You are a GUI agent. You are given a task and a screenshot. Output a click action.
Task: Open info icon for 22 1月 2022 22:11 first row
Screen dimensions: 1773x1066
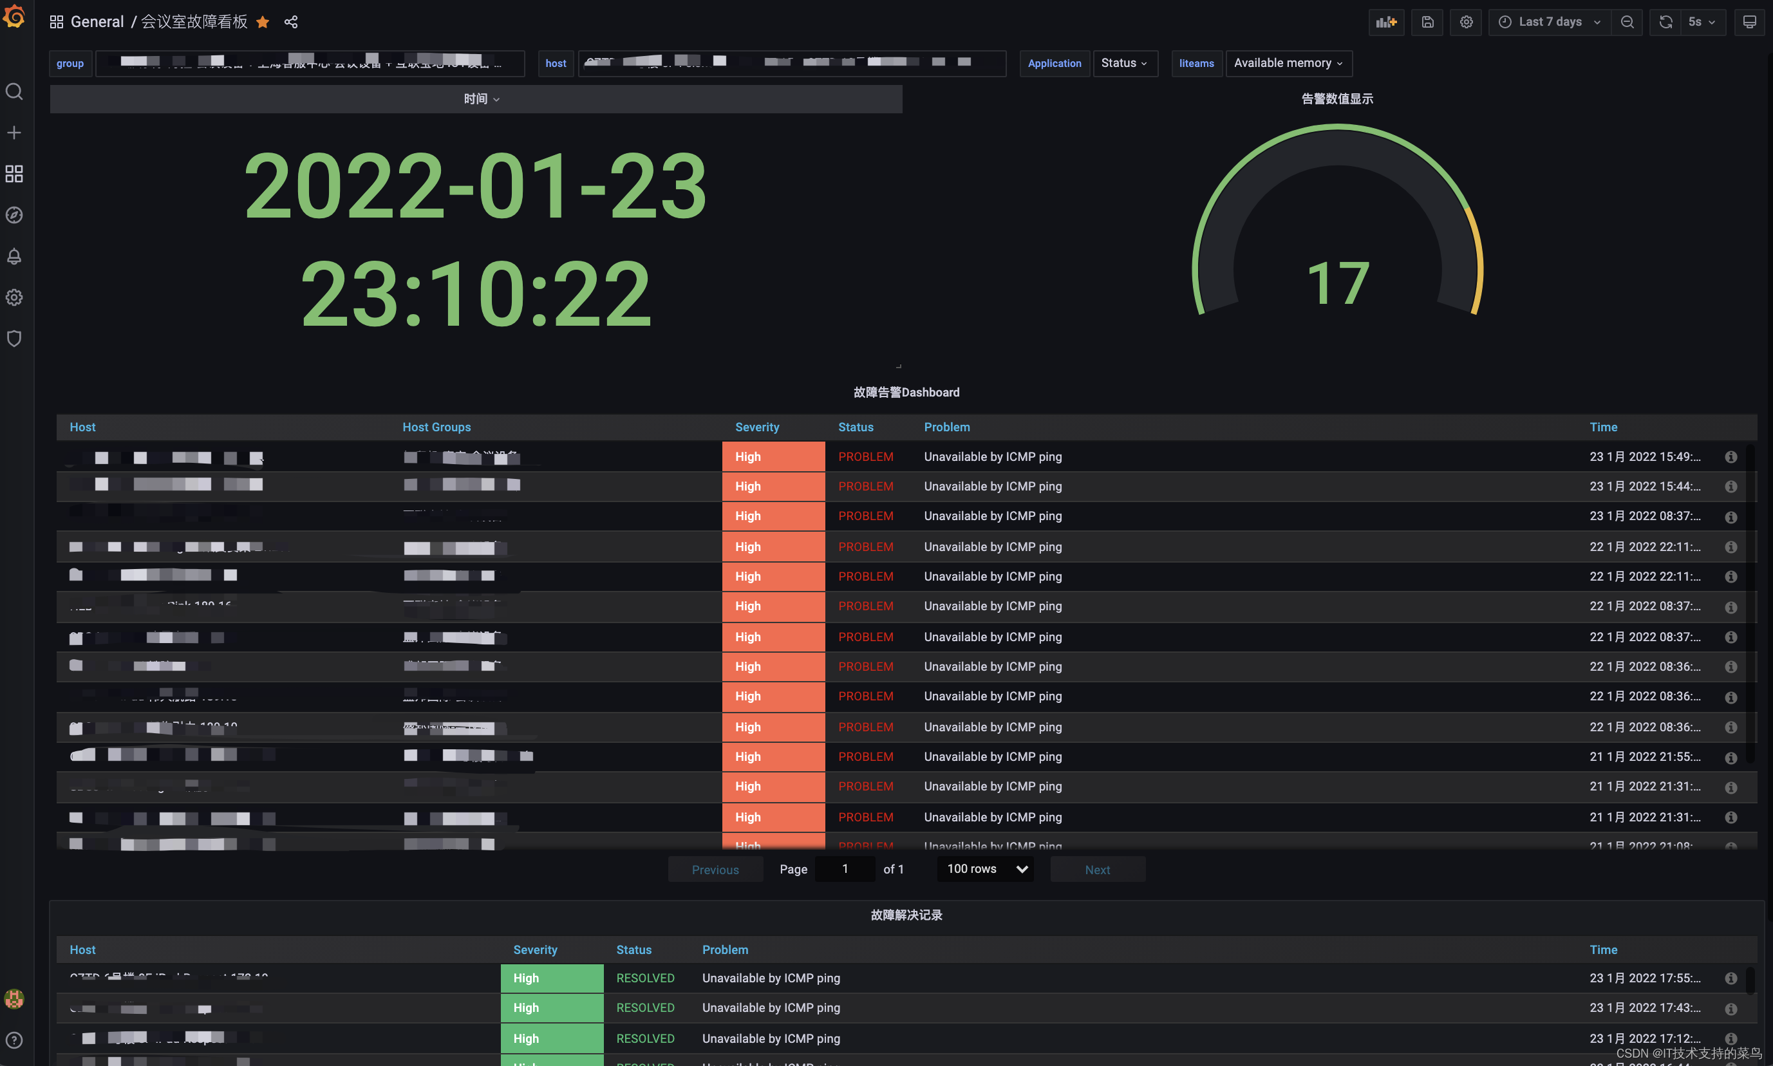point(1731,547)
